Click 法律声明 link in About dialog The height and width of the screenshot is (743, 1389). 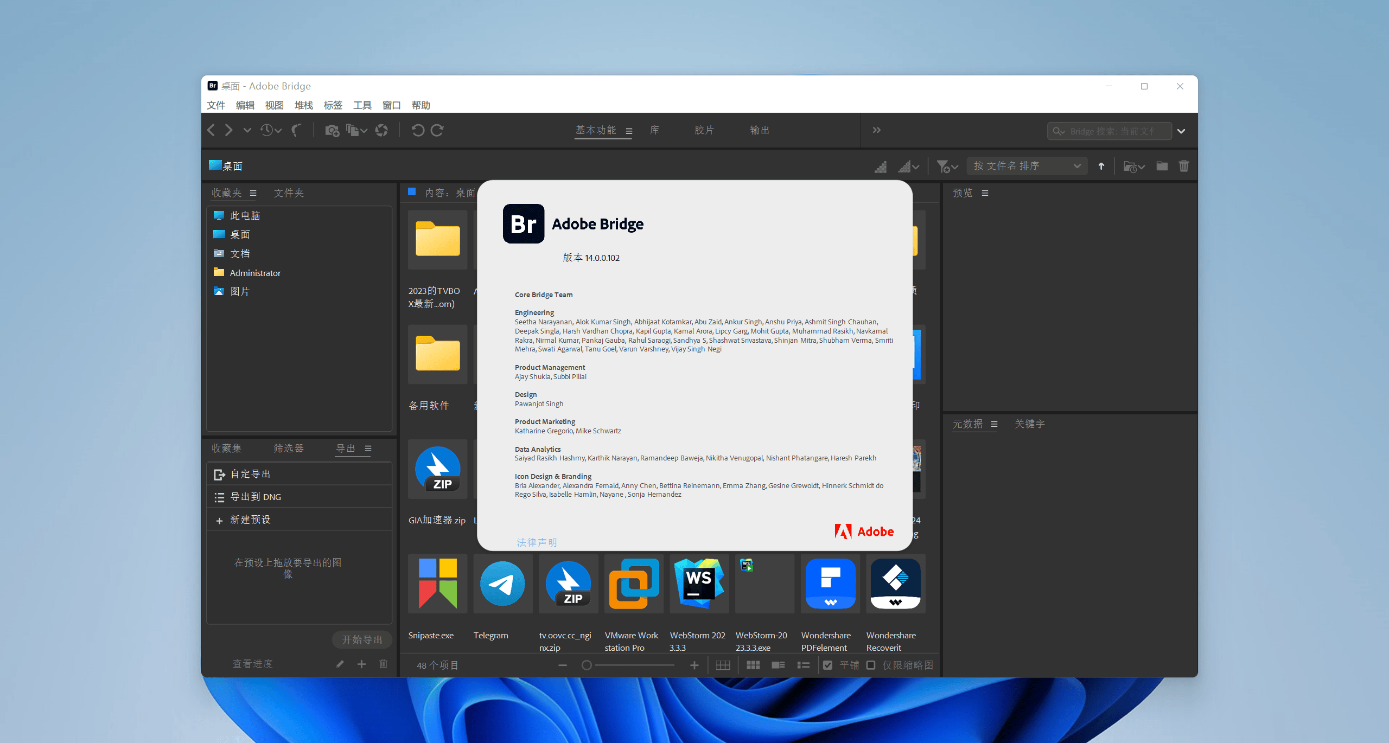[537, 542]
